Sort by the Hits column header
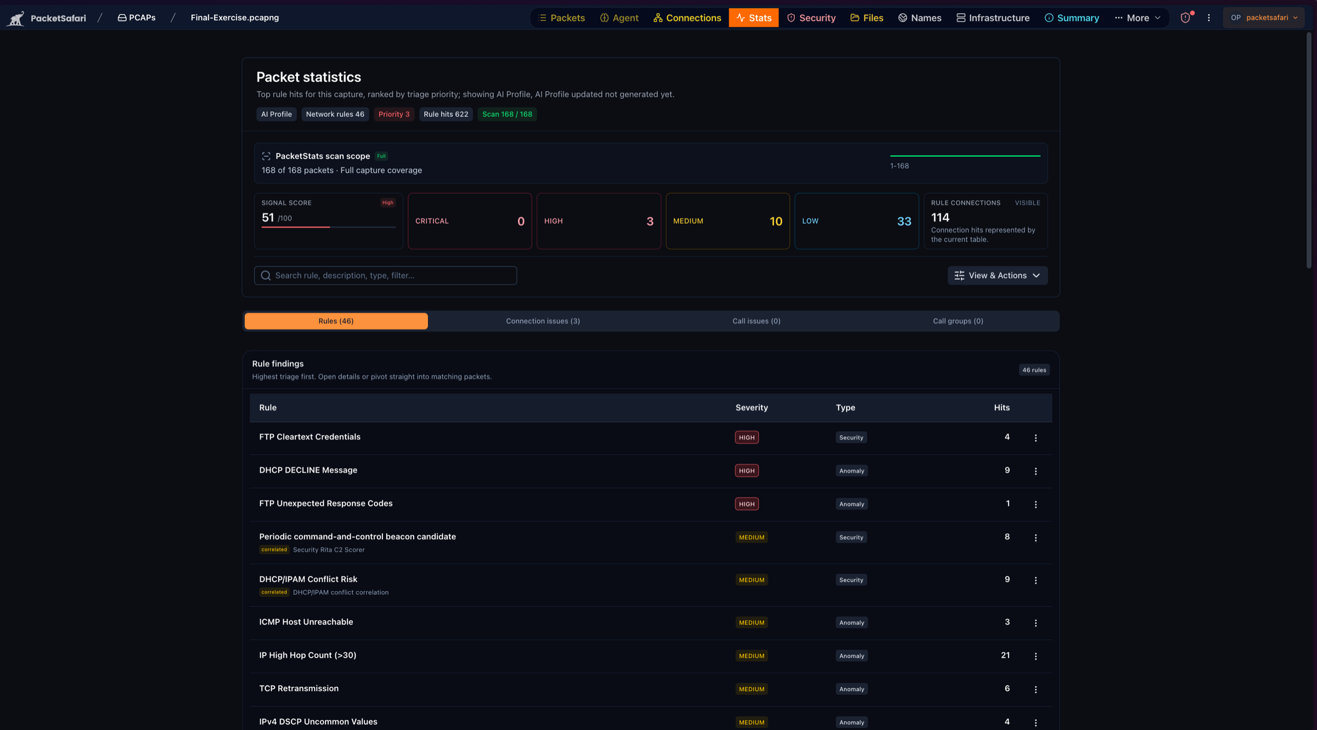The height and width of the screenshot is (730, 1317). (1001, 408)
